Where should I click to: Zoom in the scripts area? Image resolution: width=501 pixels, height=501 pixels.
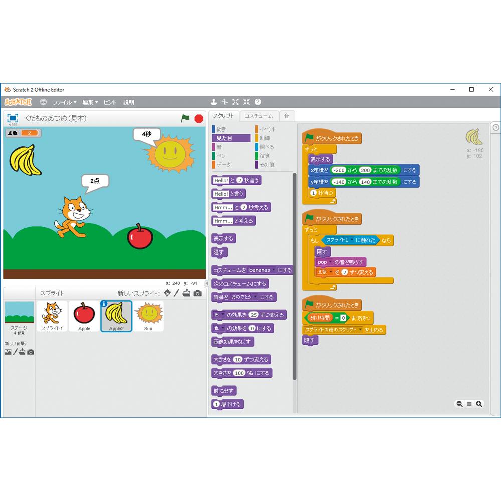click(479, 404)
